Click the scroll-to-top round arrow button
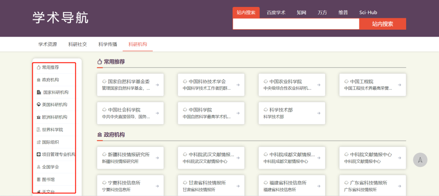The image size is (439, 196). click(x=420, y=160)
